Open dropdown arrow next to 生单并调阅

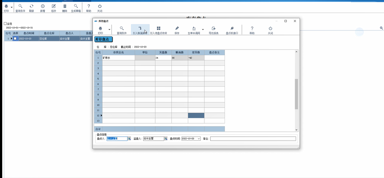[x=203, y=29]
